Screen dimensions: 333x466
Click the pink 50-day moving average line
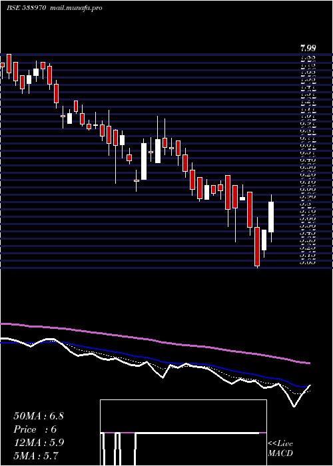(x=155, y=341)
